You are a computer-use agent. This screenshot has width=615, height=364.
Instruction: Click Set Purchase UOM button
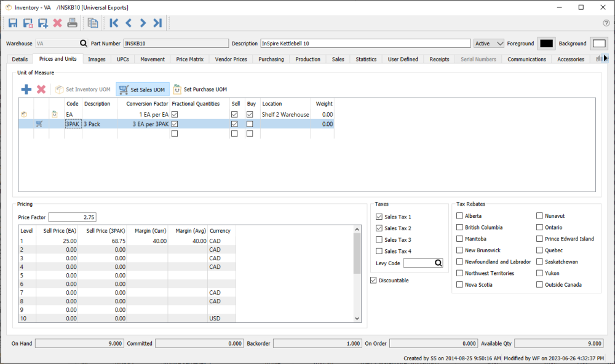click(200, 89)
